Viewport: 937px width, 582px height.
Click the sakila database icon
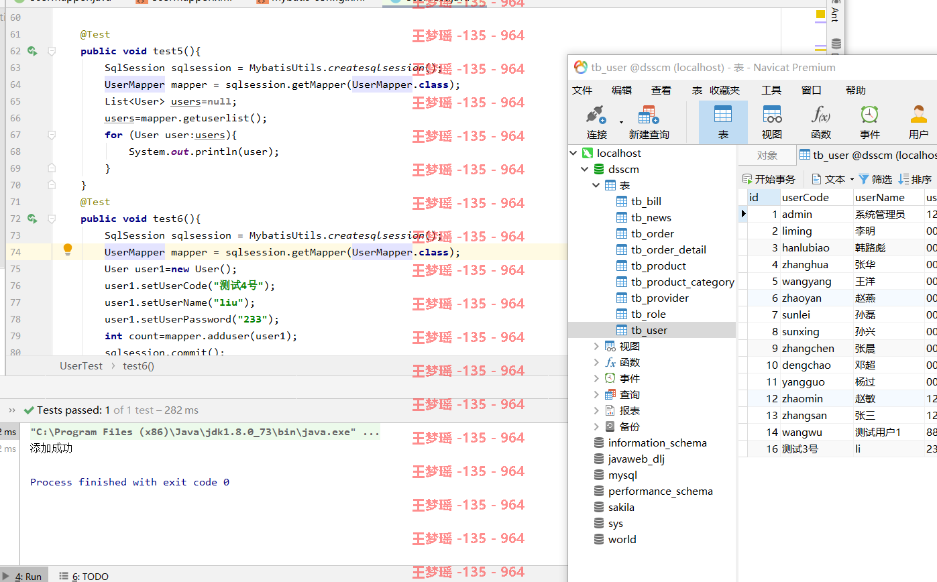[599, 507]
